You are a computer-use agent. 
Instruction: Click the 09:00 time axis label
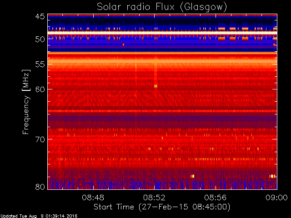point(276,198)
